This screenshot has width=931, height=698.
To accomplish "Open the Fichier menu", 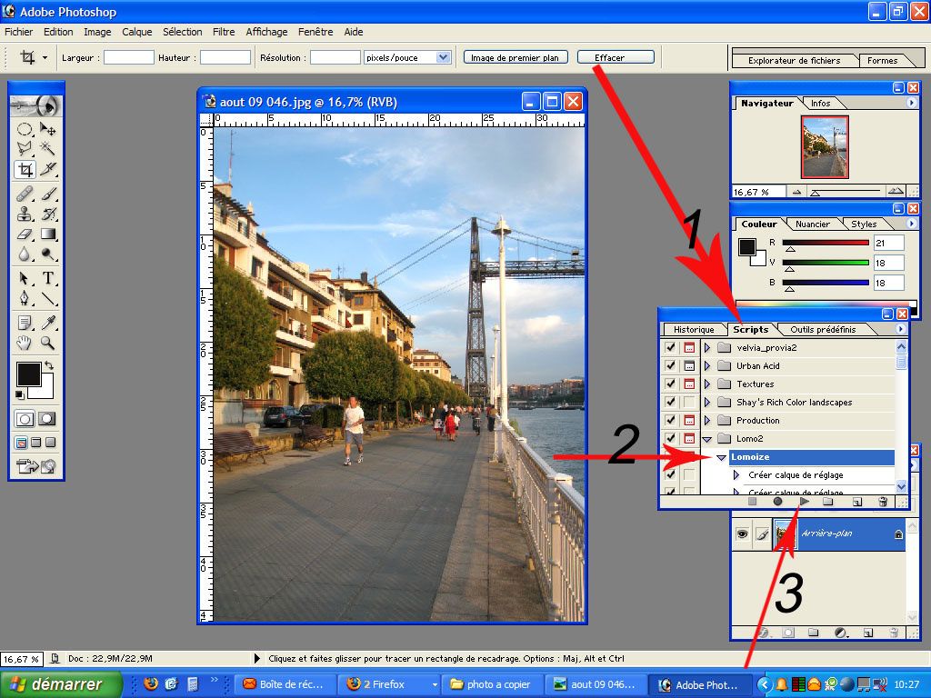I will pyautogui.click(x=19, y=32).
